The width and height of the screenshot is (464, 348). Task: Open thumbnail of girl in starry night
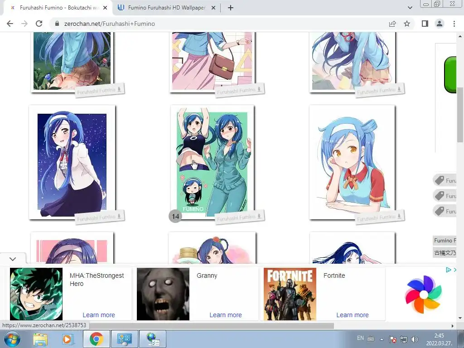72,162
